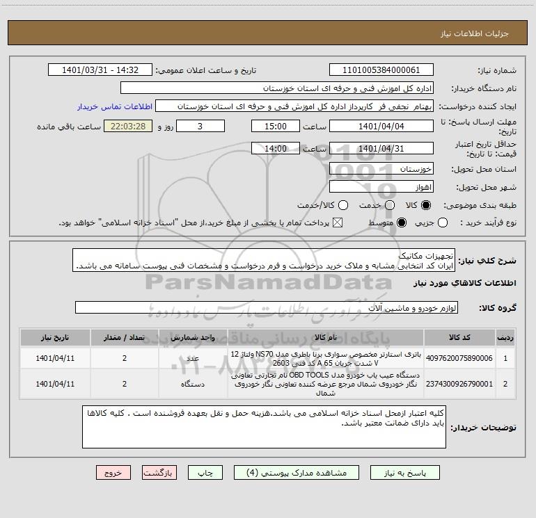
Task: Click quantity 2 in row 2
Action: pos(125,384)
